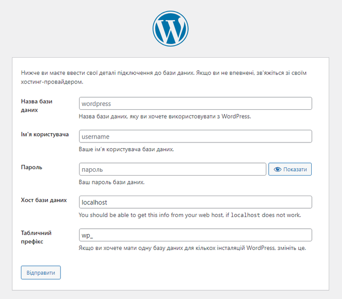Click the Хост бази даних label

[44, 200]
